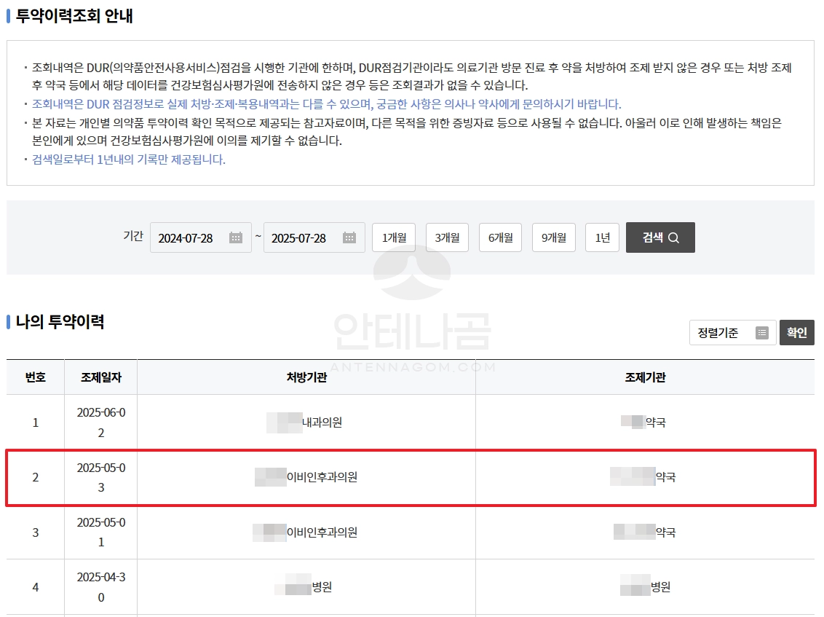Select the 9개월 period button

554,237
